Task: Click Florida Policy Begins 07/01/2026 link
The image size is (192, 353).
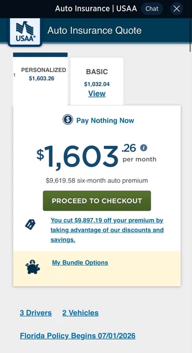Action: pyautogui.click(x=78, y=336)
